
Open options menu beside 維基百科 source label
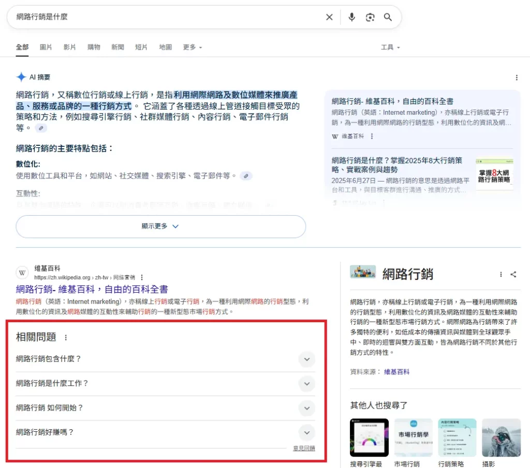click(372, 136)
